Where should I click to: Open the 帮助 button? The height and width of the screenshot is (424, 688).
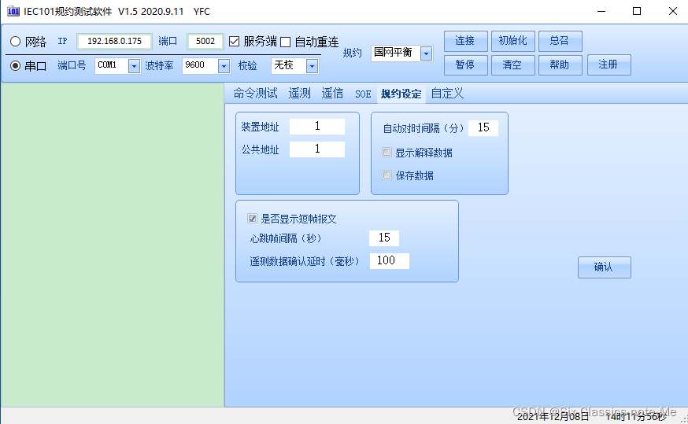(560, 65)
